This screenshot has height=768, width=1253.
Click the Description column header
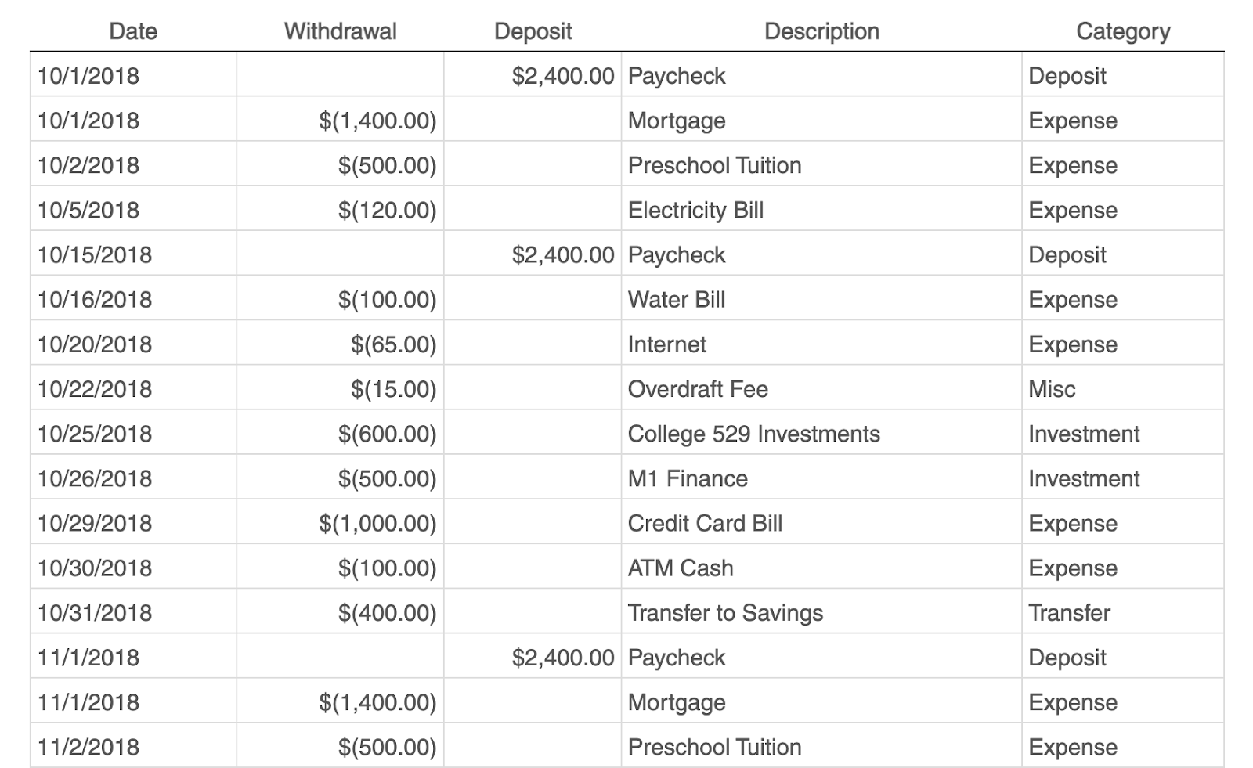[821, 31]
